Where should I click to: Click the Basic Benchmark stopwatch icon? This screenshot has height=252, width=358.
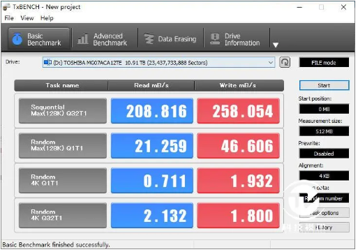point(17,39)
